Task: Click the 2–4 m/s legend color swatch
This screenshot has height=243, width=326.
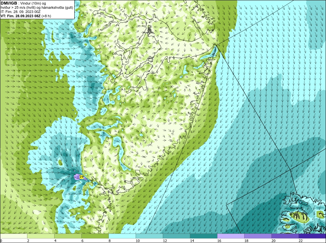Action: coord(41,236)
